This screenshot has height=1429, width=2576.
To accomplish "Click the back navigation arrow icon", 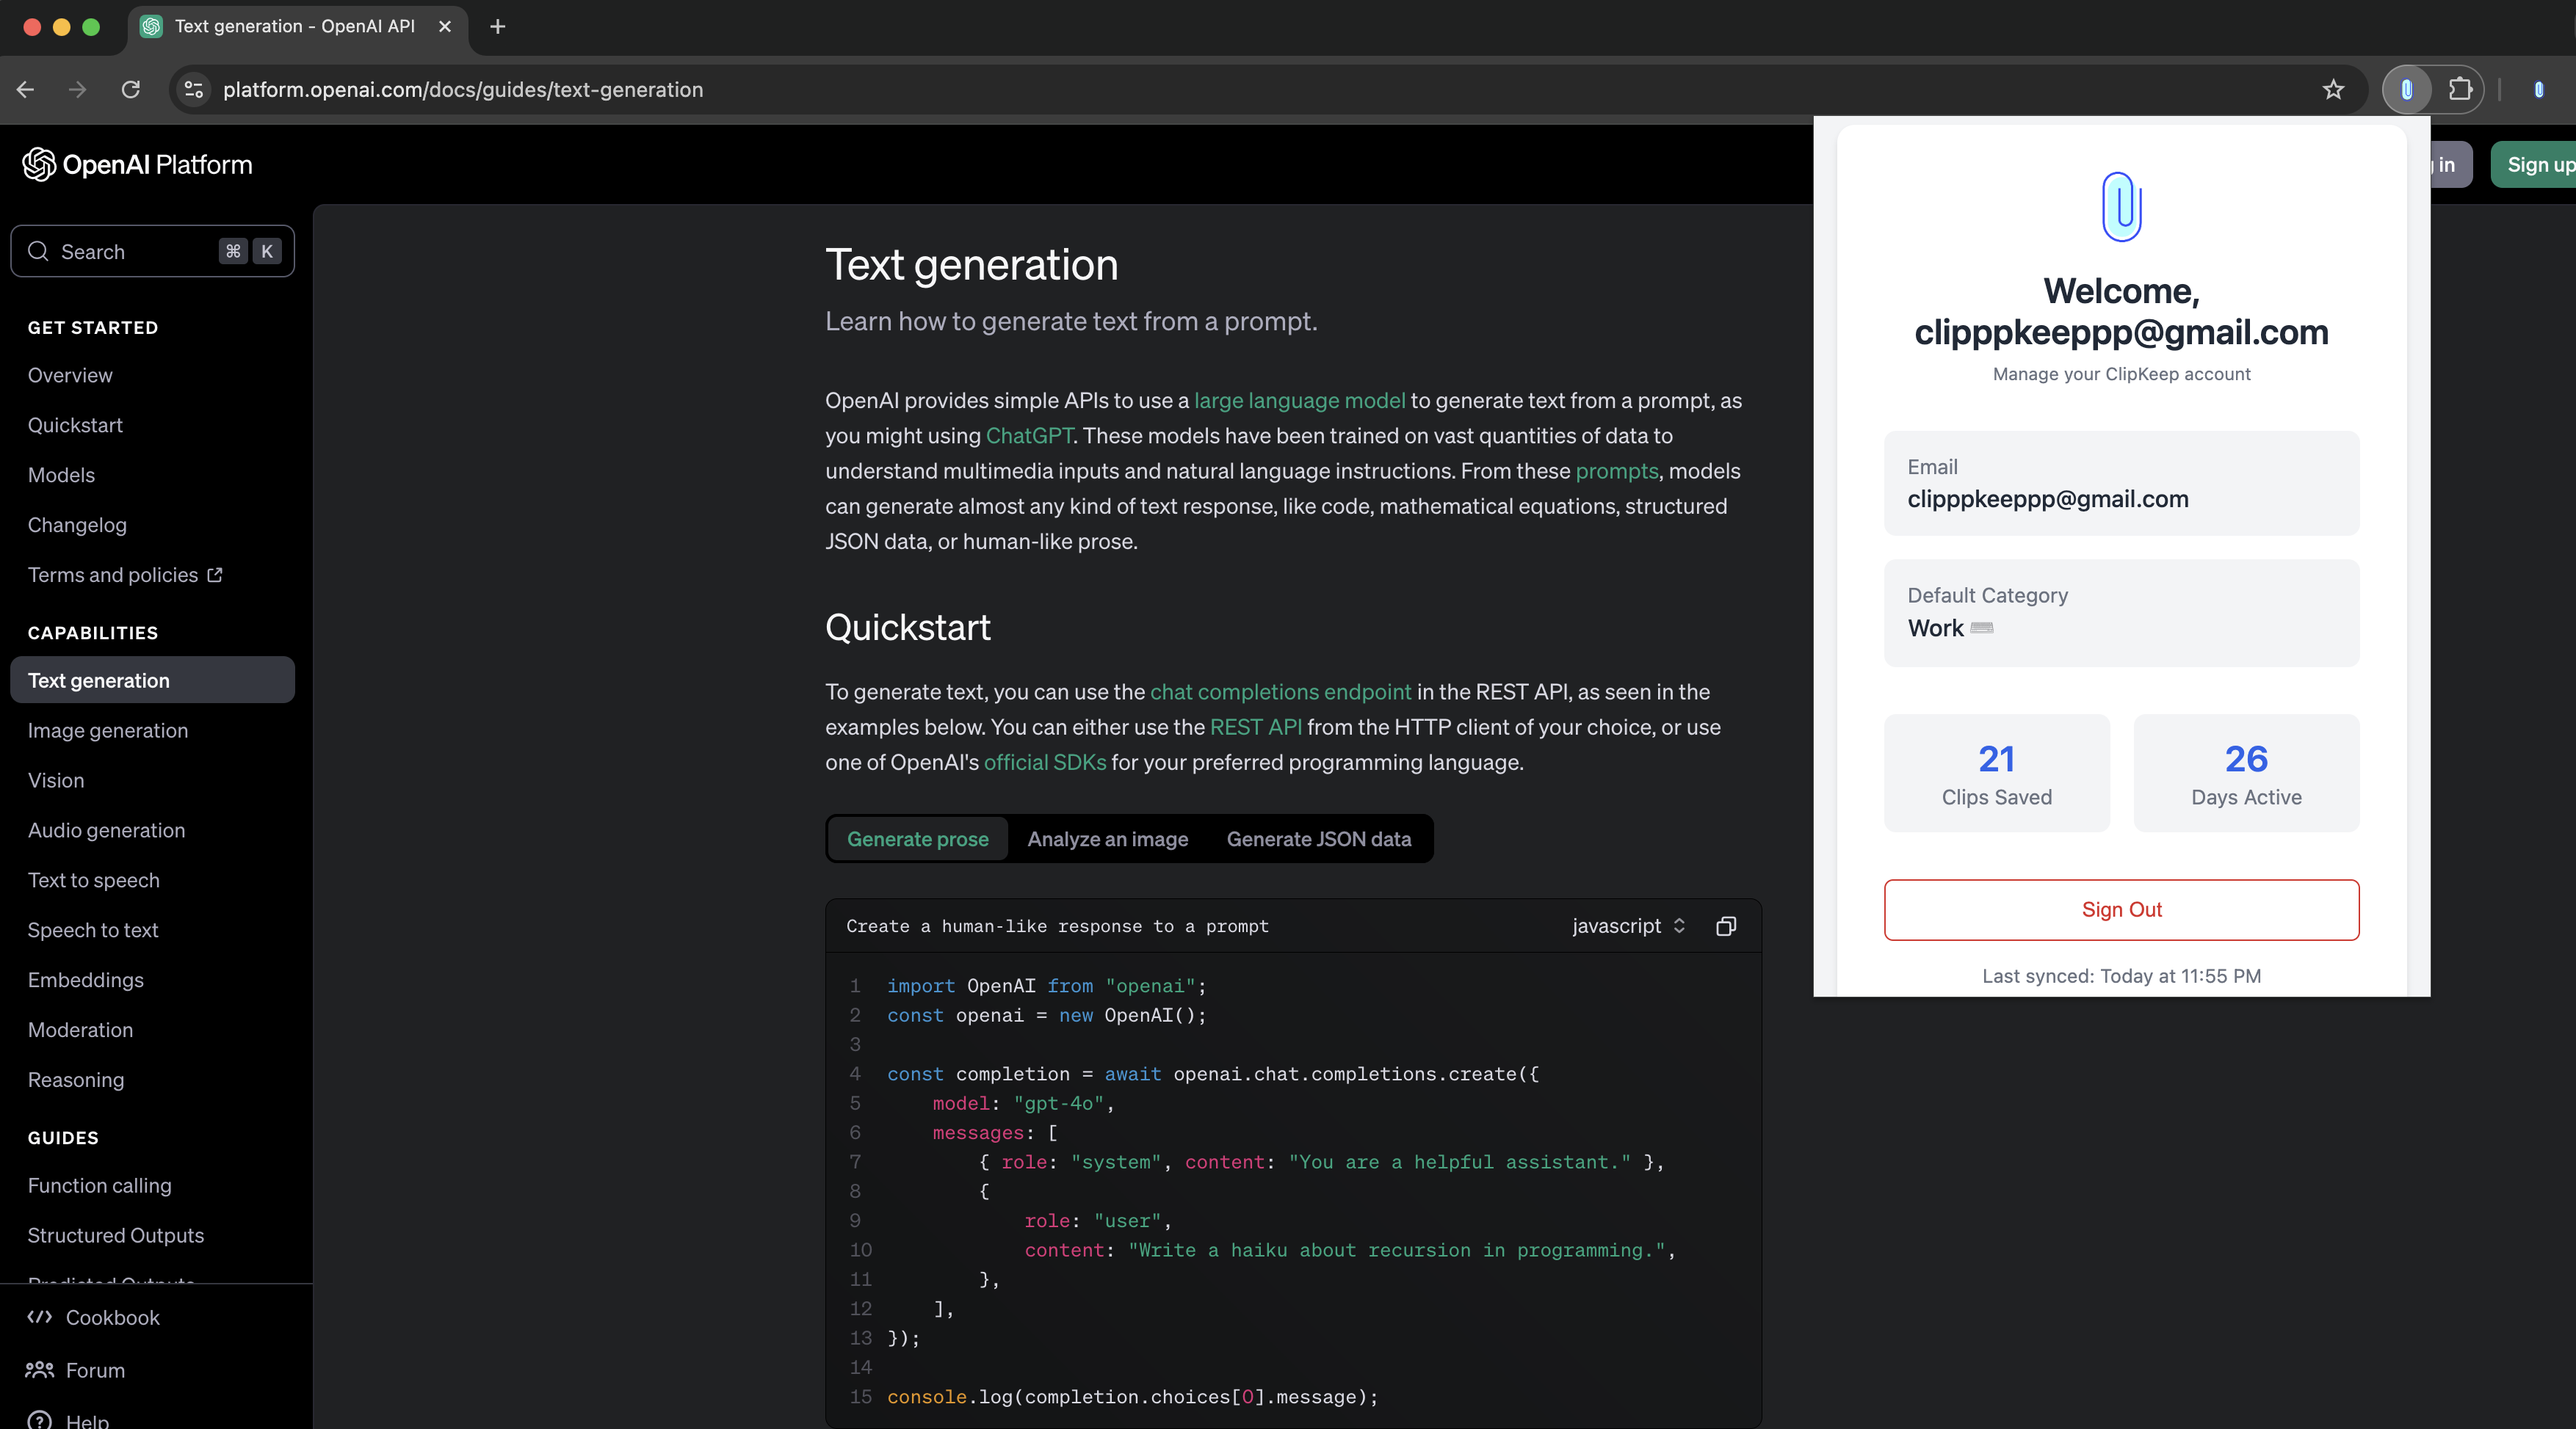I will [32, 90].
